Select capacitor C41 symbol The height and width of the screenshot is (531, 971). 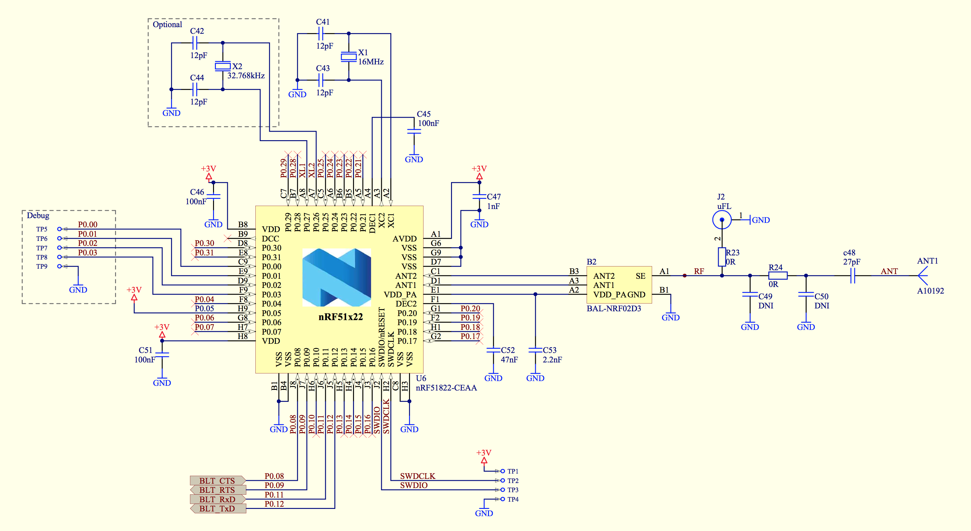tap(321, 33)
